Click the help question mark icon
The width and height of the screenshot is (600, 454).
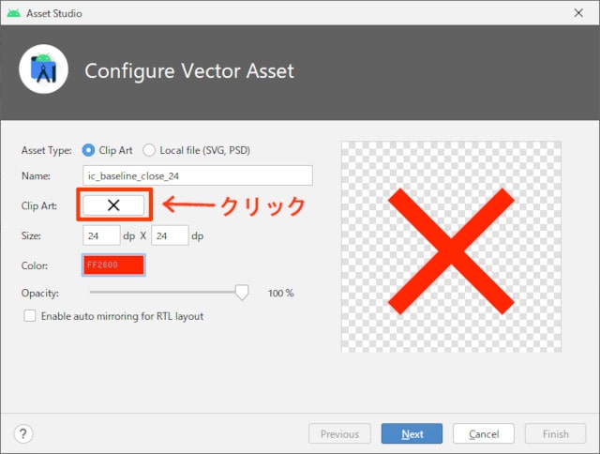click(24, 433)
